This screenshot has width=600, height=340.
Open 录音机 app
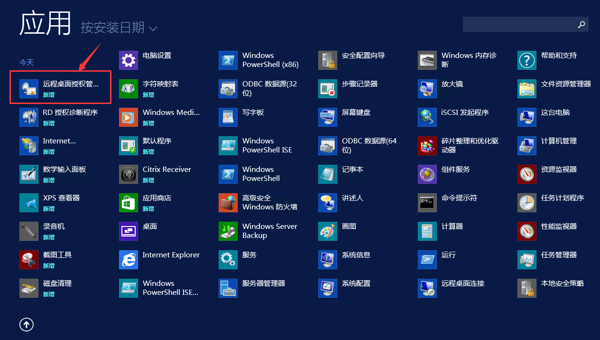(42, 231)
